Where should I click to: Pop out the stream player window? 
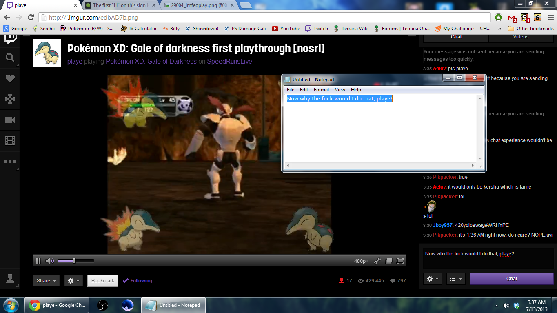[389, 261]
